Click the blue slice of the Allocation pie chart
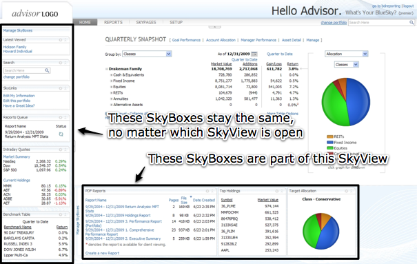Screen dimensions: 417x264 359,101
